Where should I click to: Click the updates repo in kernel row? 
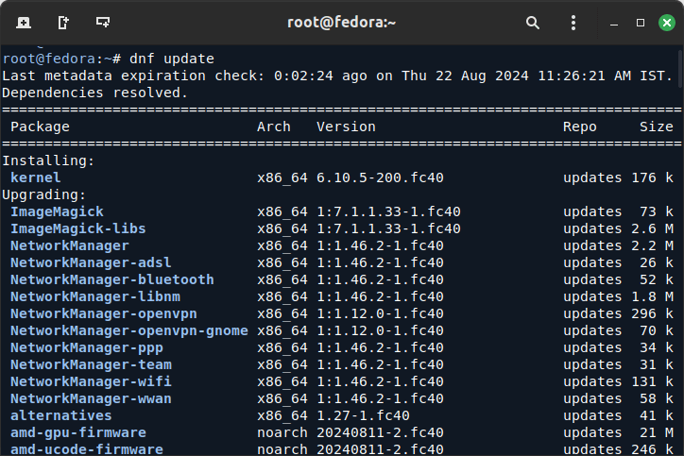tap(592, 177)
